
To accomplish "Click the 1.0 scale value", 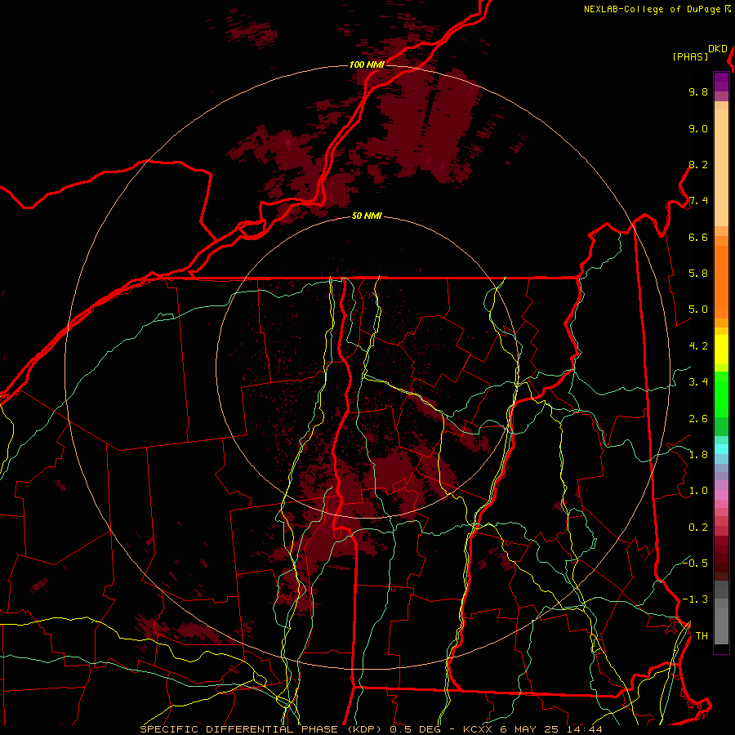I will pyautogui.click(x=698, y=492).
